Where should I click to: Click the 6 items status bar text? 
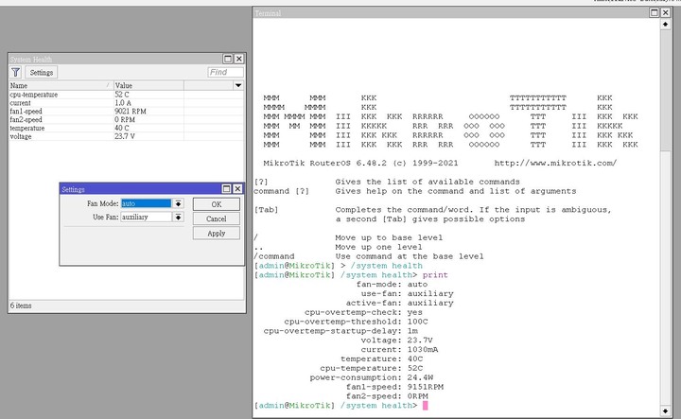click(21, 306)
